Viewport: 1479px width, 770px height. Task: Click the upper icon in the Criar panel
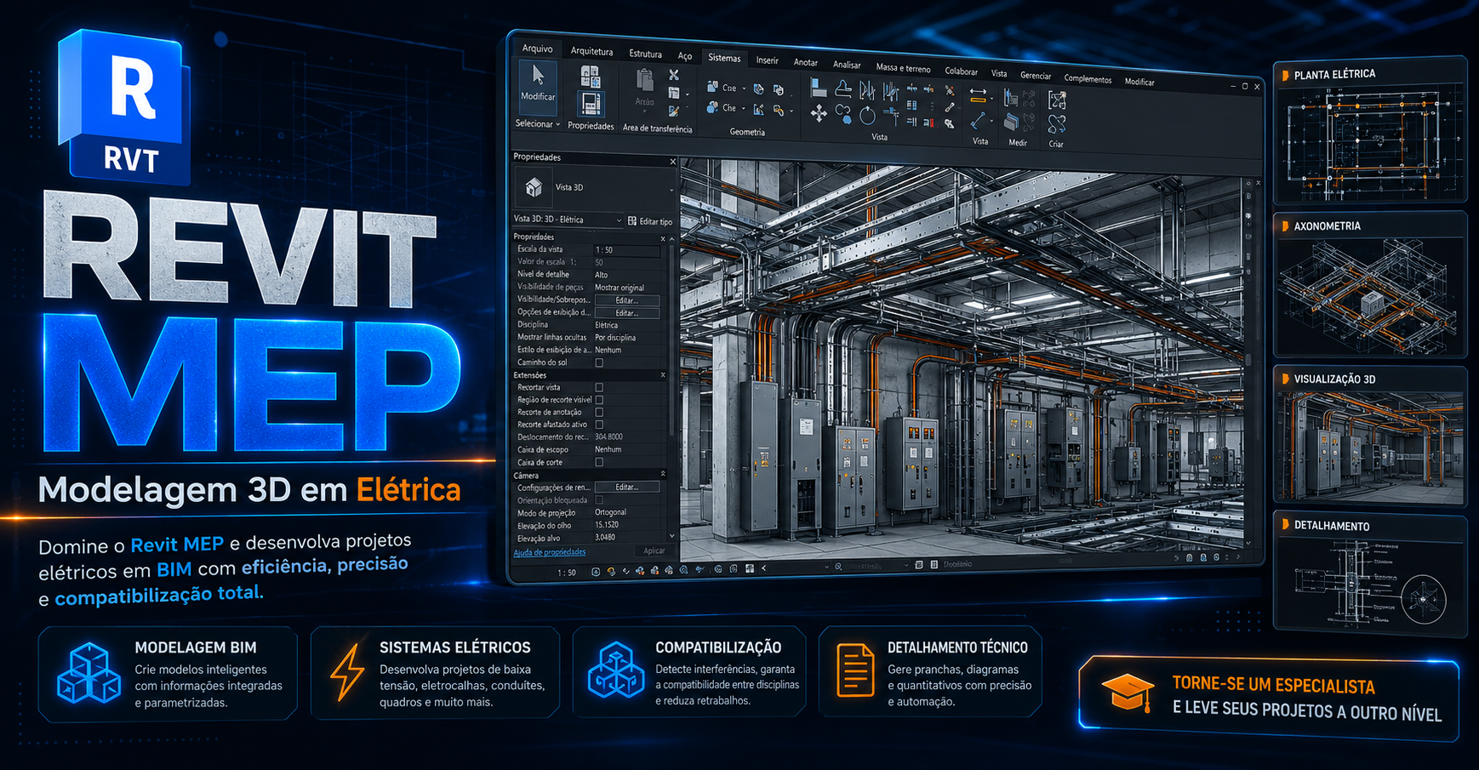coord(1057,100)
